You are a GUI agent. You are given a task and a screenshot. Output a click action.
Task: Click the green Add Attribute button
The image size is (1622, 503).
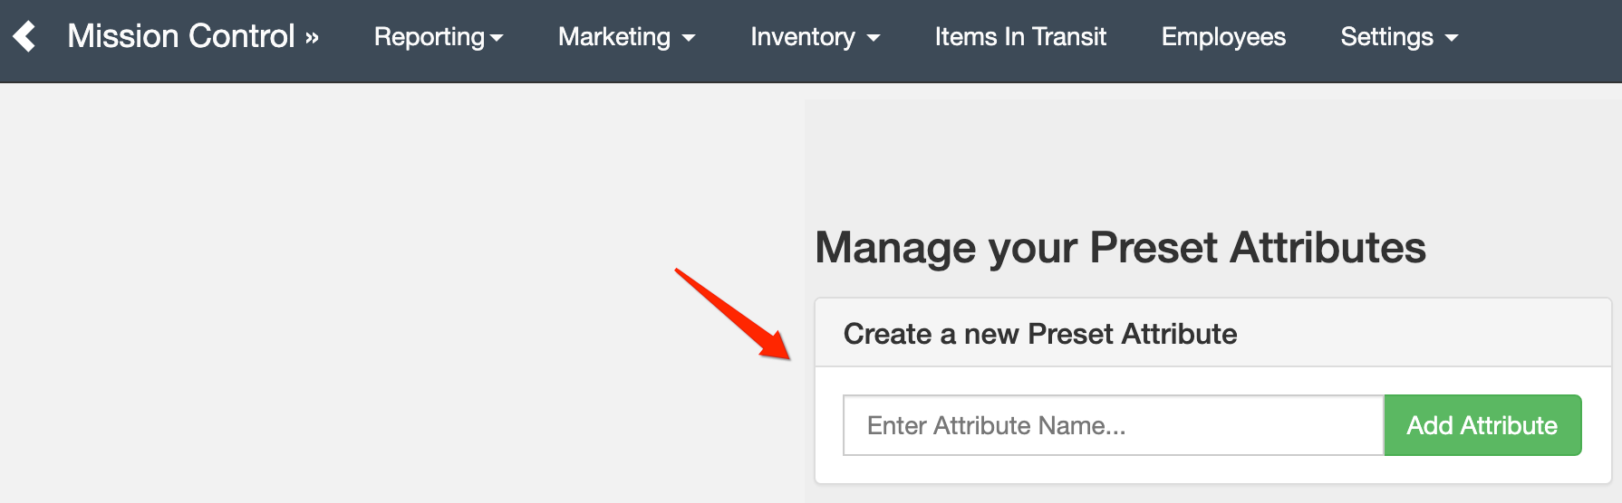[x=1482, y=425]
